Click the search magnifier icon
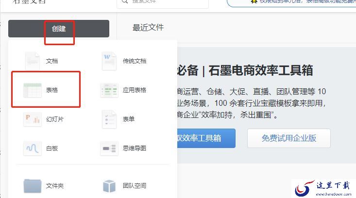The width and height of the screenshot is (356, 198). pos(125,1)
